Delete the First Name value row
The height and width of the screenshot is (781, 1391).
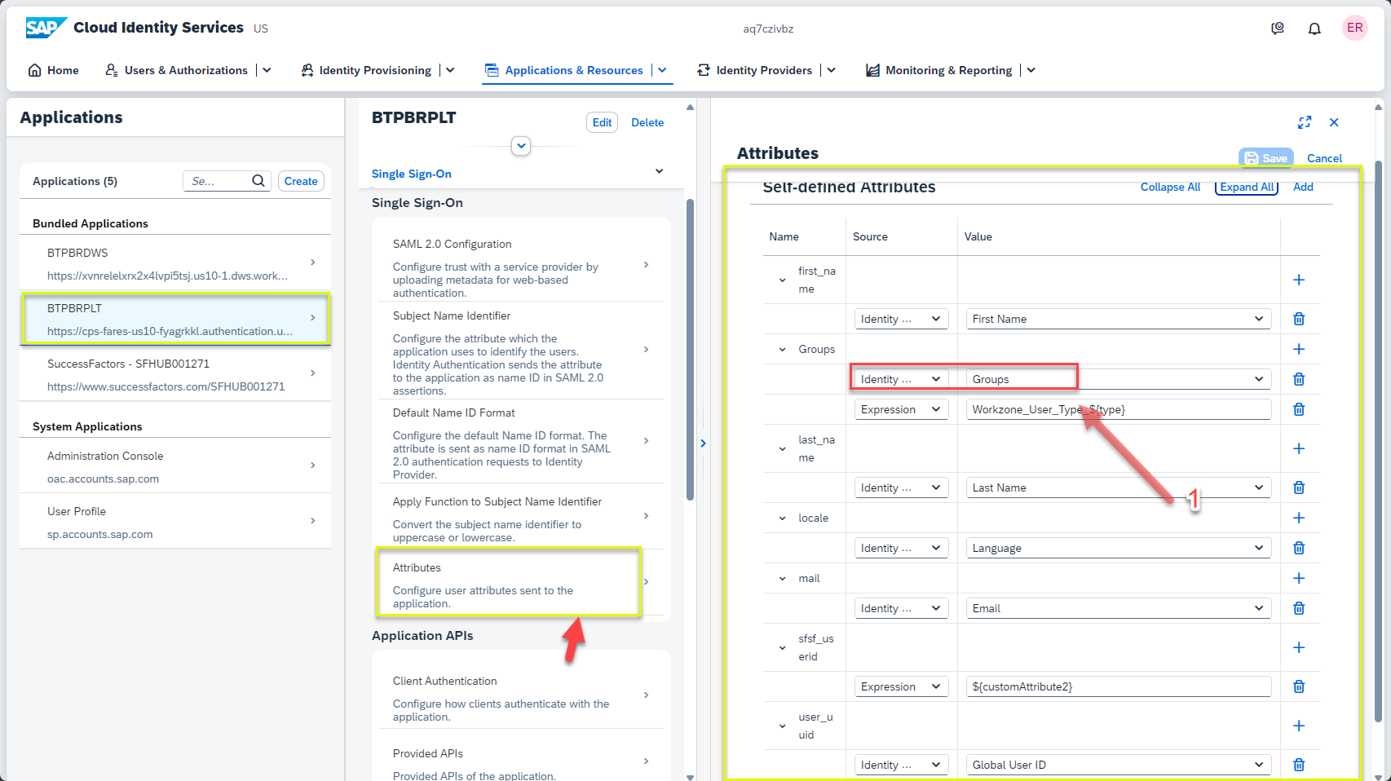[1299, 319]
